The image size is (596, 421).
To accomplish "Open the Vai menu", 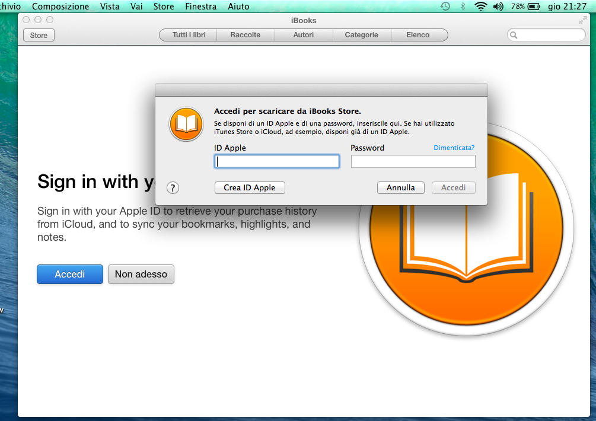I will 136,7.
